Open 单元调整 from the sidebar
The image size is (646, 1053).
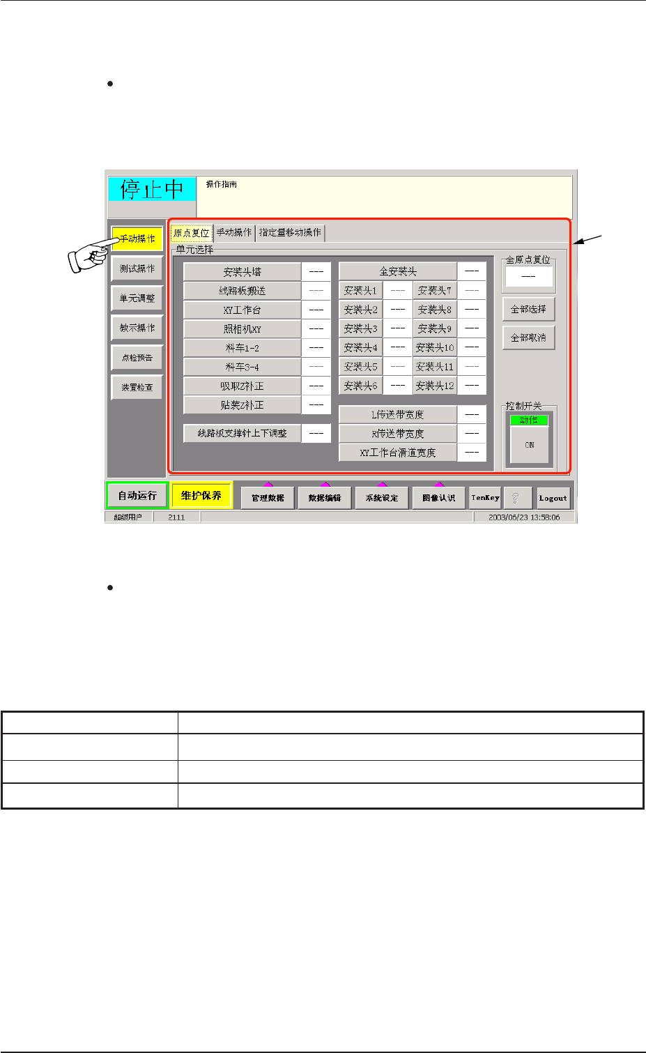[137, 298]
